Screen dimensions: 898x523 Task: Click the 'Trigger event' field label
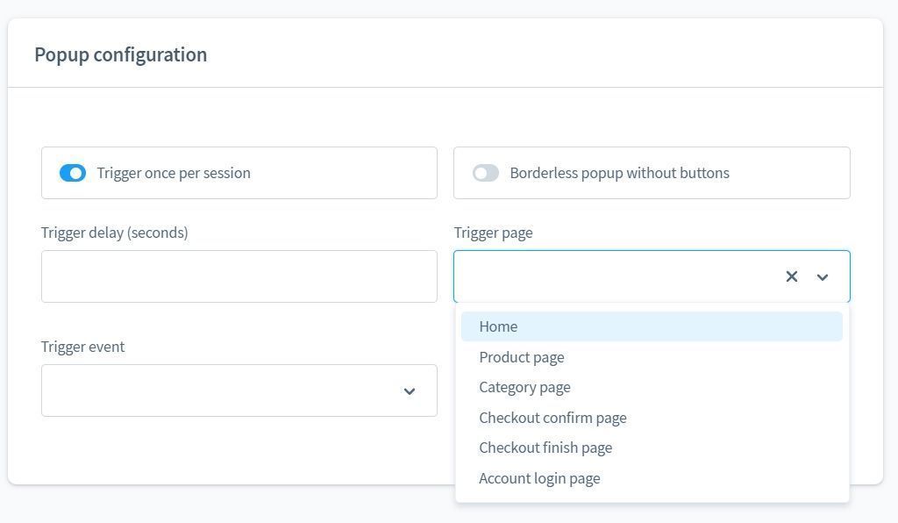(82, 347)
